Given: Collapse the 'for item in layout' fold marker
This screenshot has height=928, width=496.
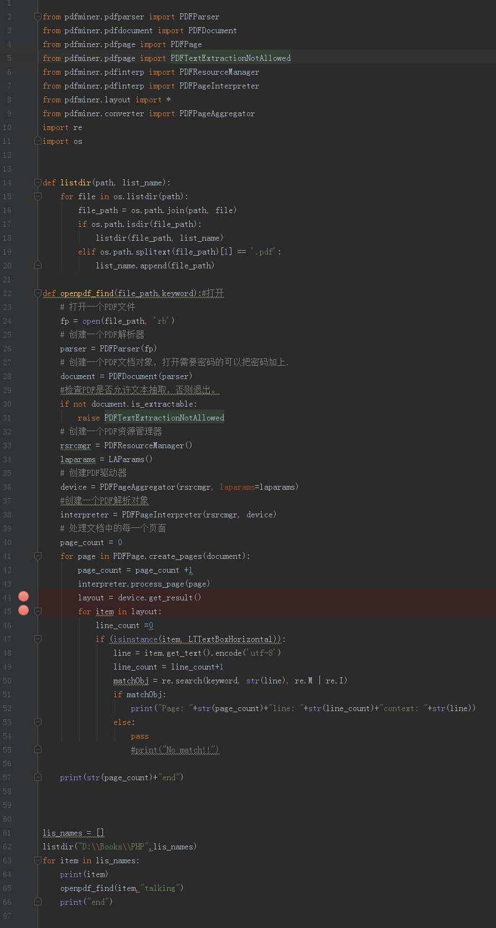Looking at the screenshot, I should tap(38, 611).
